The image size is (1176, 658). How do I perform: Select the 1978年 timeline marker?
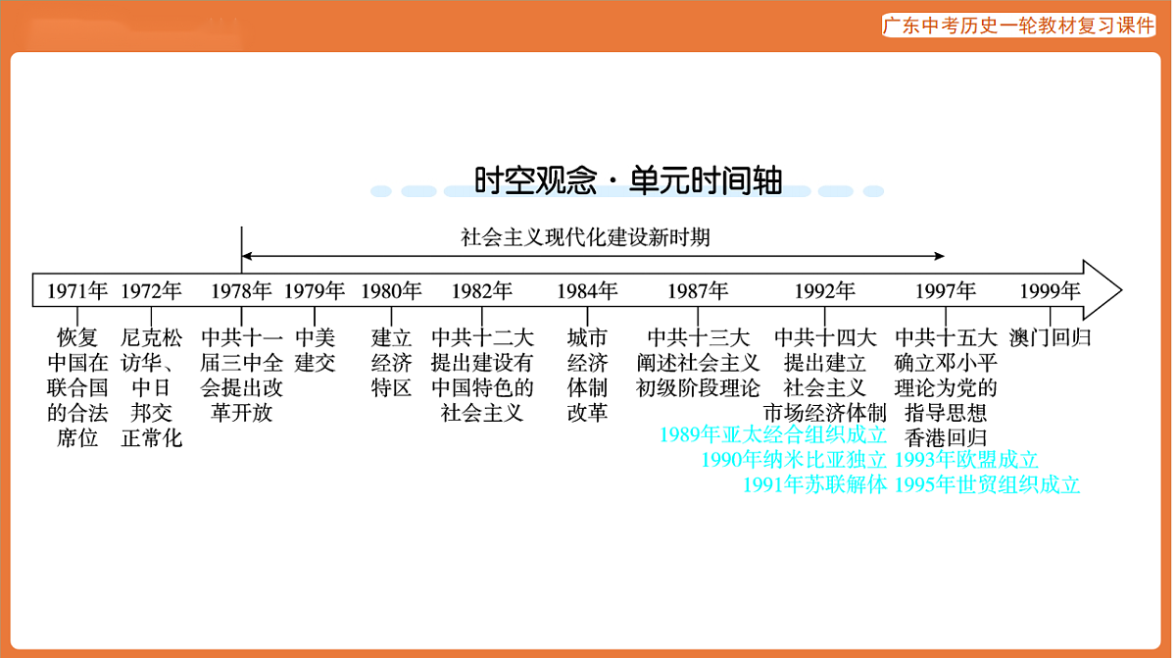coord(241,290)
